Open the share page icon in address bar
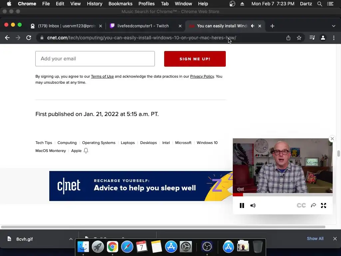The image size is (341, 256). (288, 38)
